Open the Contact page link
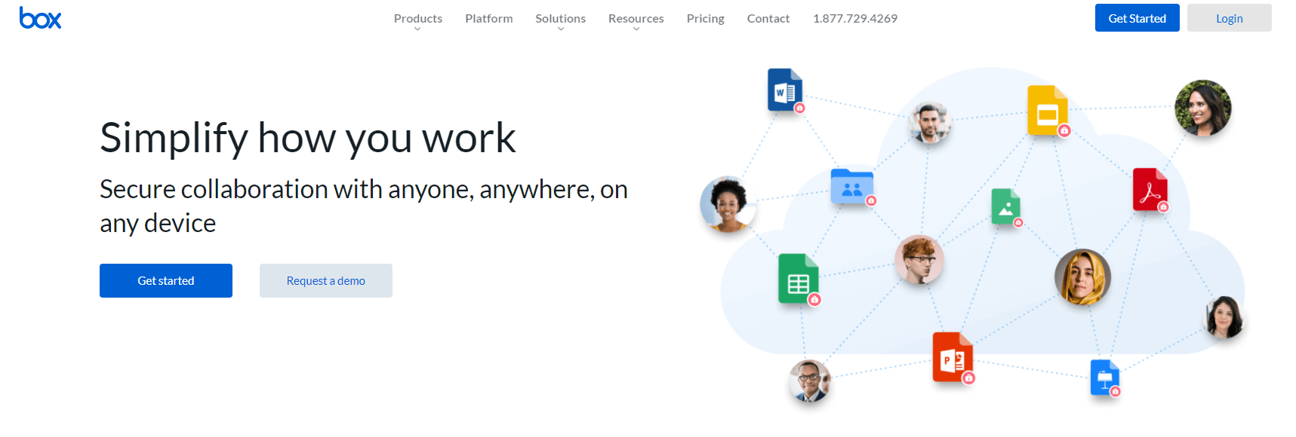The image size is (1296, 437). coord(768,19)
